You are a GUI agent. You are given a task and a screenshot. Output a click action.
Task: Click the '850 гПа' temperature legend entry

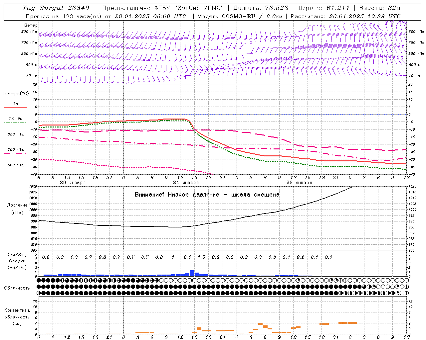15,134
